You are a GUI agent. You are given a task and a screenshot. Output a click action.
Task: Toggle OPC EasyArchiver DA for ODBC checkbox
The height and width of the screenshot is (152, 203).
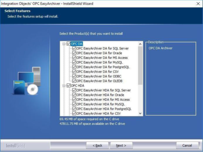pos(74,76)
